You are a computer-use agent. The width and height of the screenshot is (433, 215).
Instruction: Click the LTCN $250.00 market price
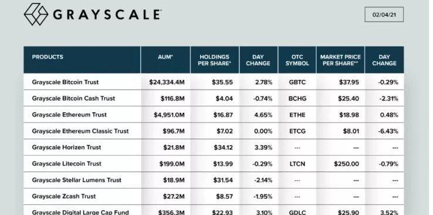pyautogui.click(x=347, y=164)
